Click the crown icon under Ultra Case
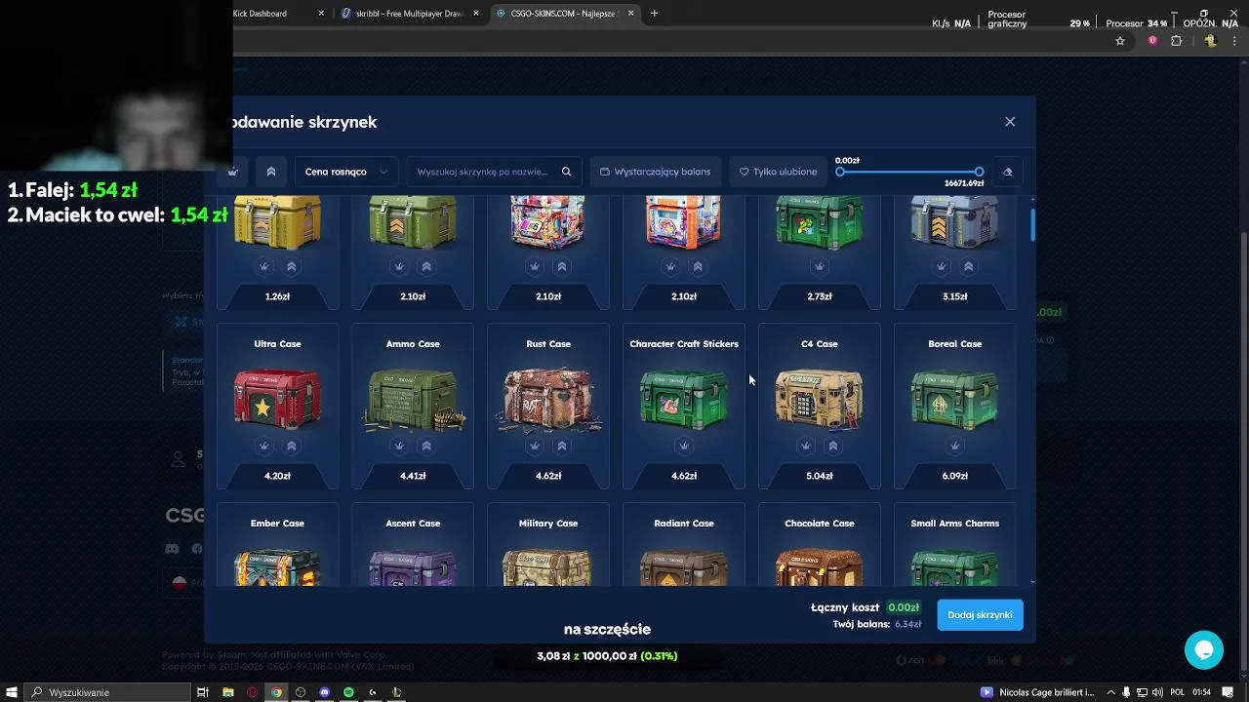This screenshot has height=702, width=1249. coord(263,446)
